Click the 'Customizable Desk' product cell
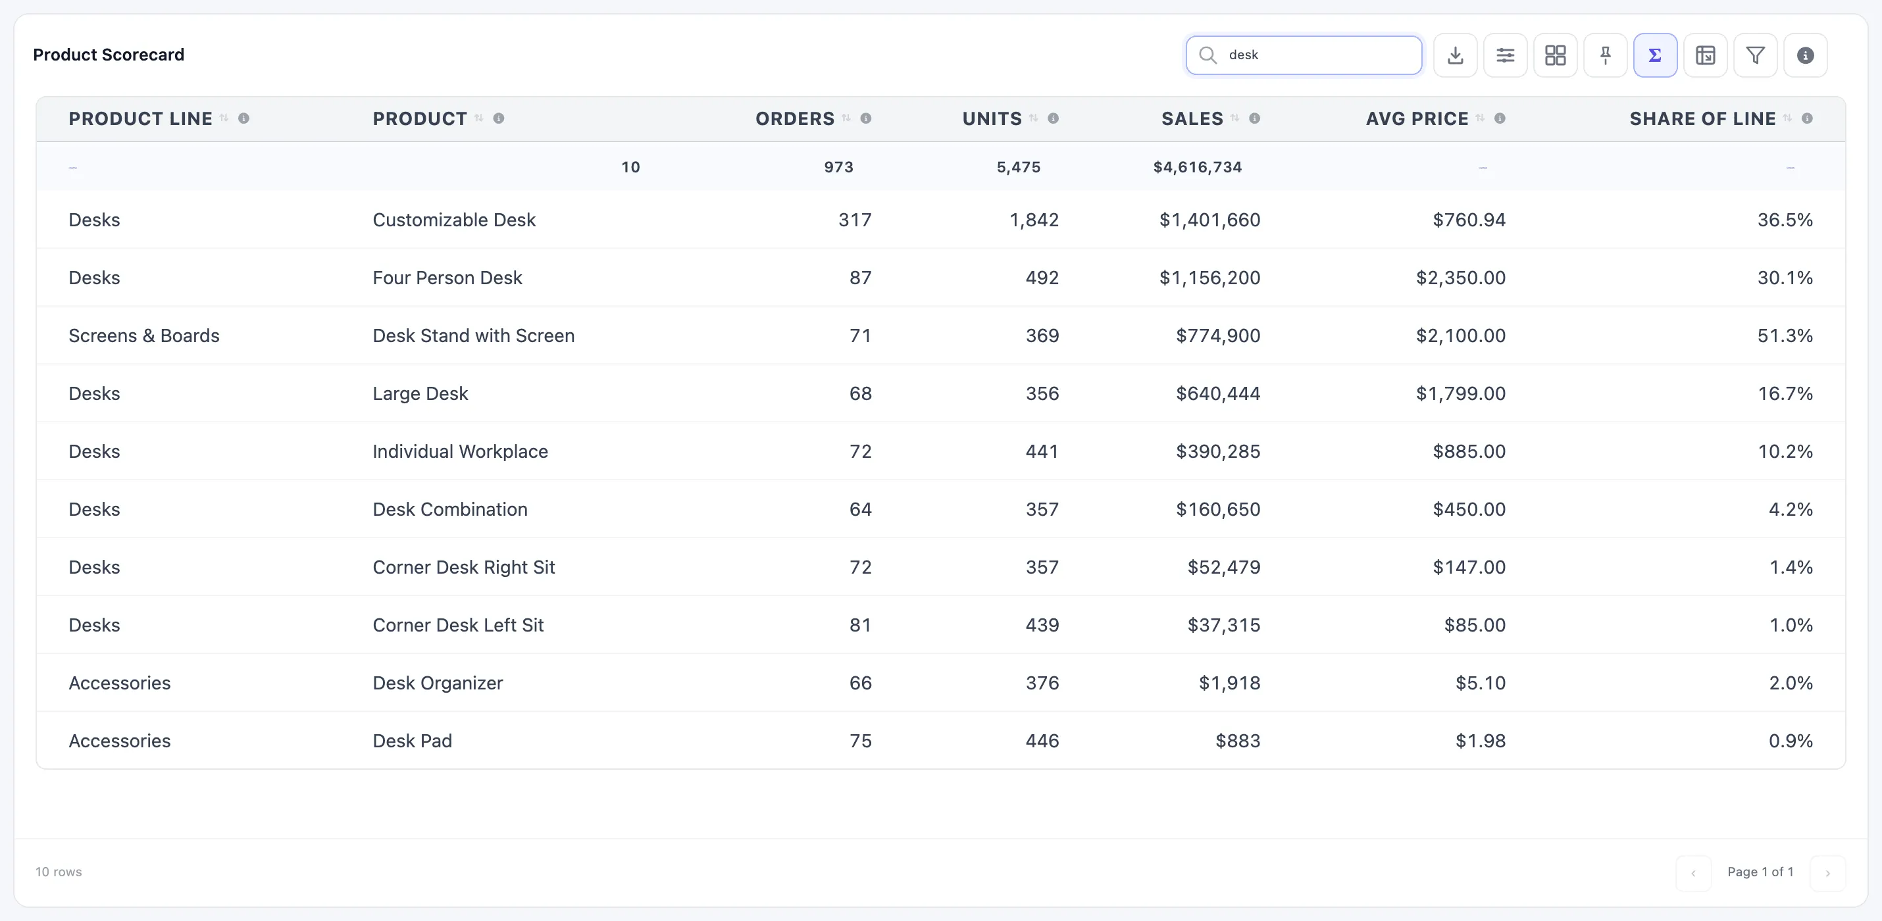 453,220
